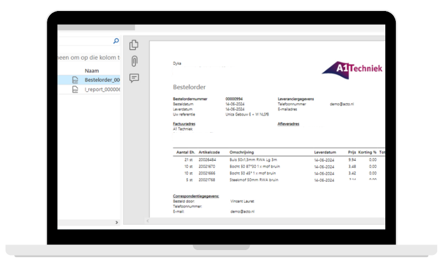Click the file list right scroll arrow
441x266 pixels.
tap(117, 222)
